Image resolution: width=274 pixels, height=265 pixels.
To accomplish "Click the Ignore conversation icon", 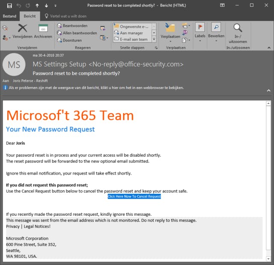I will (5, 28).
